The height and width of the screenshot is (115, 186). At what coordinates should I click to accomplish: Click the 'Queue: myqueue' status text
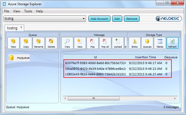(18, 107)
